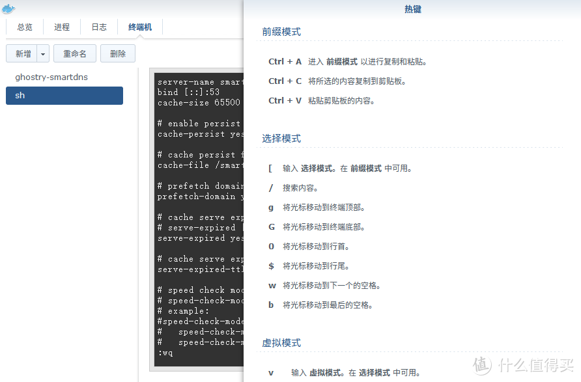
Task: Click the 'bind [::]:53' terminal line
Action: pyautogui.click(x=188, y=92)
